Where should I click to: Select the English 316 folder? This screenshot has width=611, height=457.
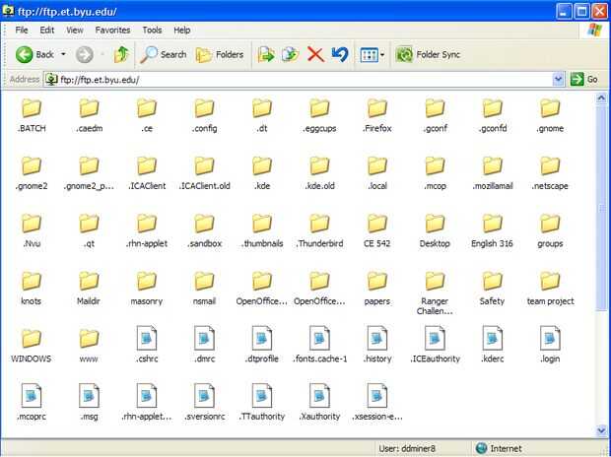click(x=492, y=231)
